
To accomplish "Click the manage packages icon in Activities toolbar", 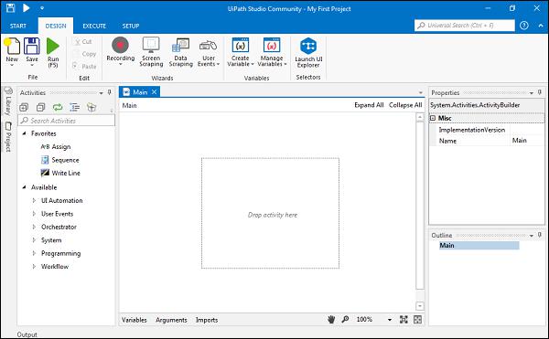I will (91, 107).
